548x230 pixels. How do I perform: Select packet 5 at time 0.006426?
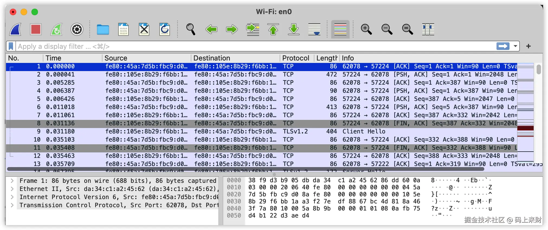coord(262,99)
